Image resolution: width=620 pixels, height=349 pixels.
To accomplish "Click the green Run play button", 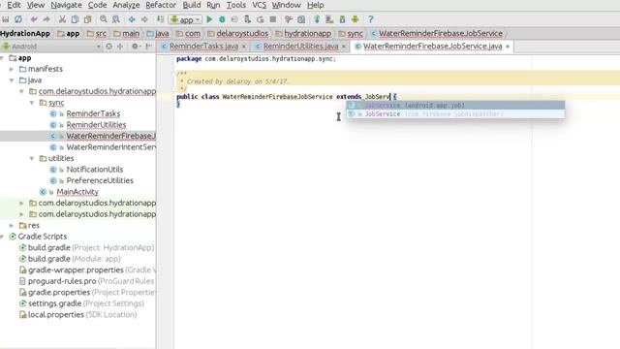I will point(209,19).
